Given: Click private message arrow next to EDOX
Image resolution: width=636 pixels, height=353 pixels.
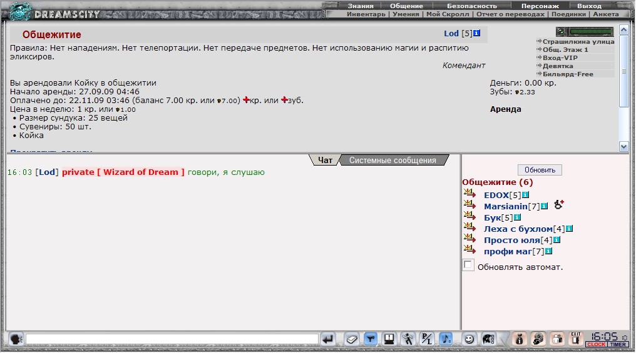Looking at the screenshot, I should point(469,194).
